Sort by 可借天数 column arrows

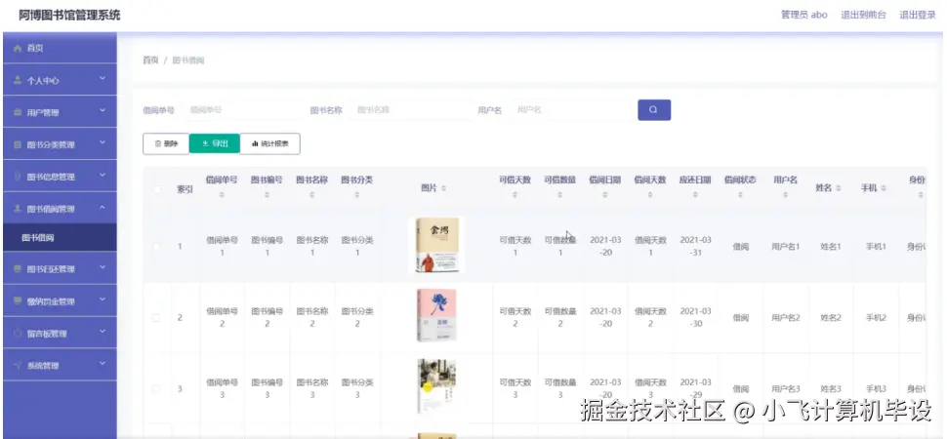515,195
